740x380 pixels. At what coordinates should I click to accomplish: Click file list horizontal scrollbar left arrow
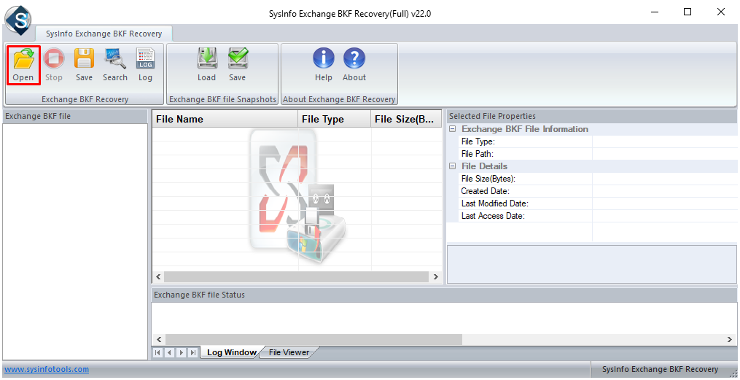click(159, 276)
